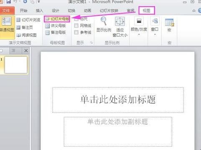This screenshot has height=150, width=201.
Task: Click the 宏 macros button
Action: click(169, 25)
